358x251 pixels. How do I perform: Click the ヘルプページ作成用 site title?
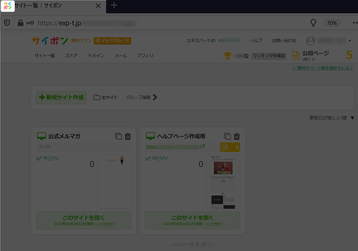pyautogui.click(x=181, y=136)
